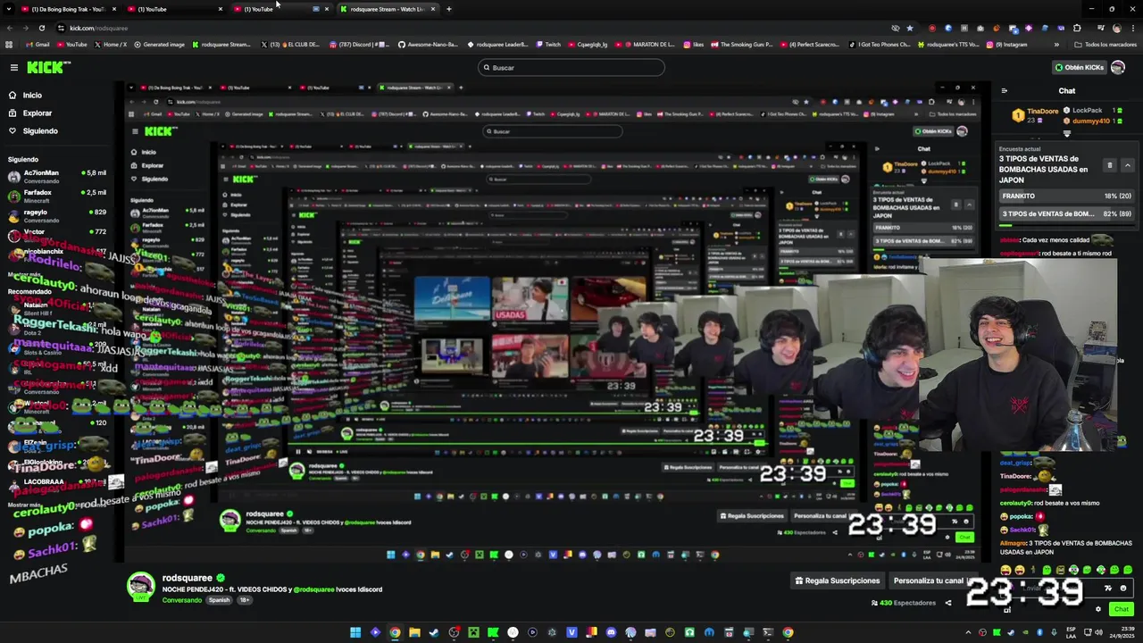Open Gmail bookmark

pyautogui.click(x=38, y=44)
